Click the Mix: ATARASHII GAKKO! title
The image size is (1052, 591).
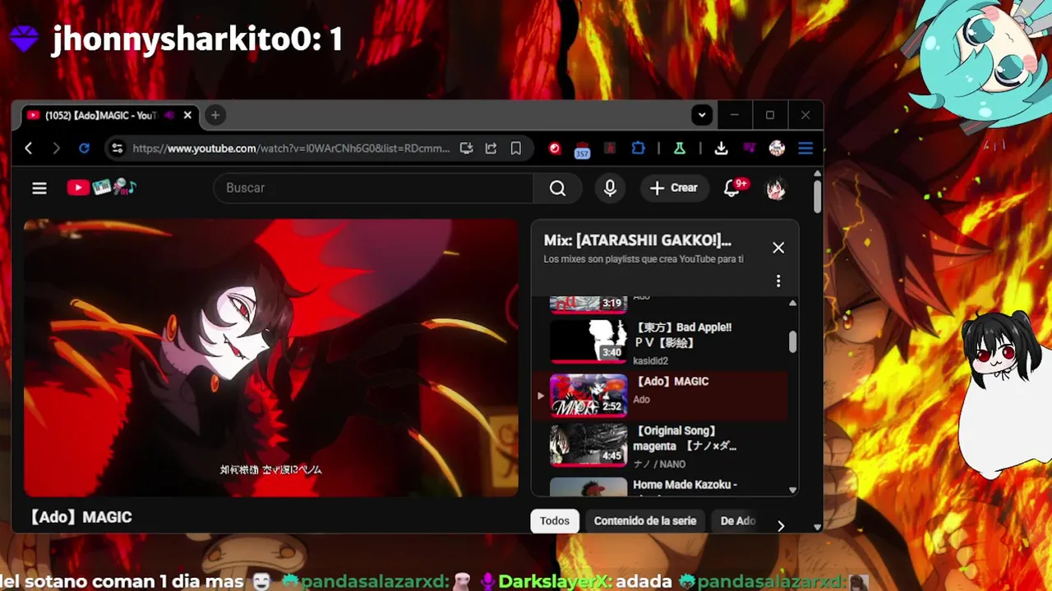(638, 241)
